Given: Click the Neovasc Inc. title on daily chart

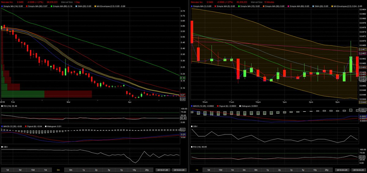Looking at the screenshot, I should 8,2.
